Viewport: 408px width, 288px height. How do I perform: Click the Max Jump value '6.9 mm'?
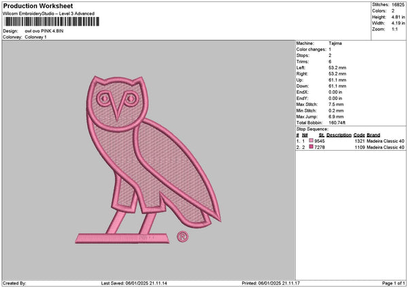336,117
